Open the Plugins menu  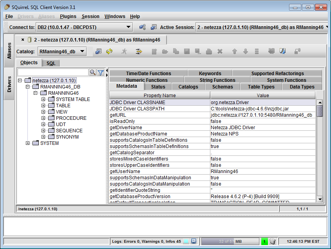coord(68,16)
